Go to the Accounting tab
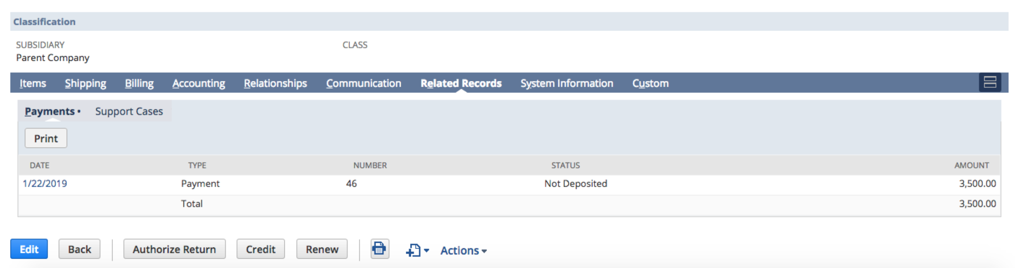This screenshot has width=1015, height=268. (x=199, y=83)
